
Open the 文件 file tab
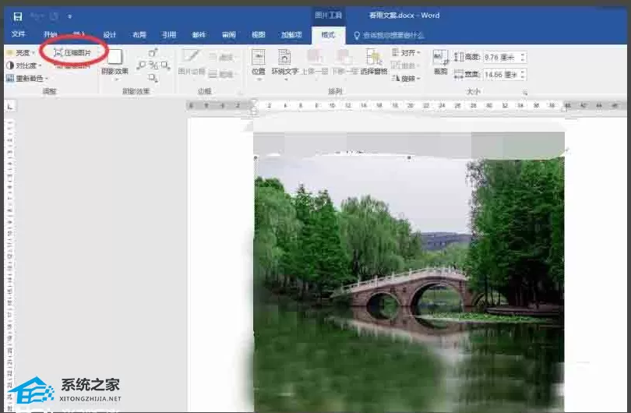pyautogui.click(x=19, y=34)
